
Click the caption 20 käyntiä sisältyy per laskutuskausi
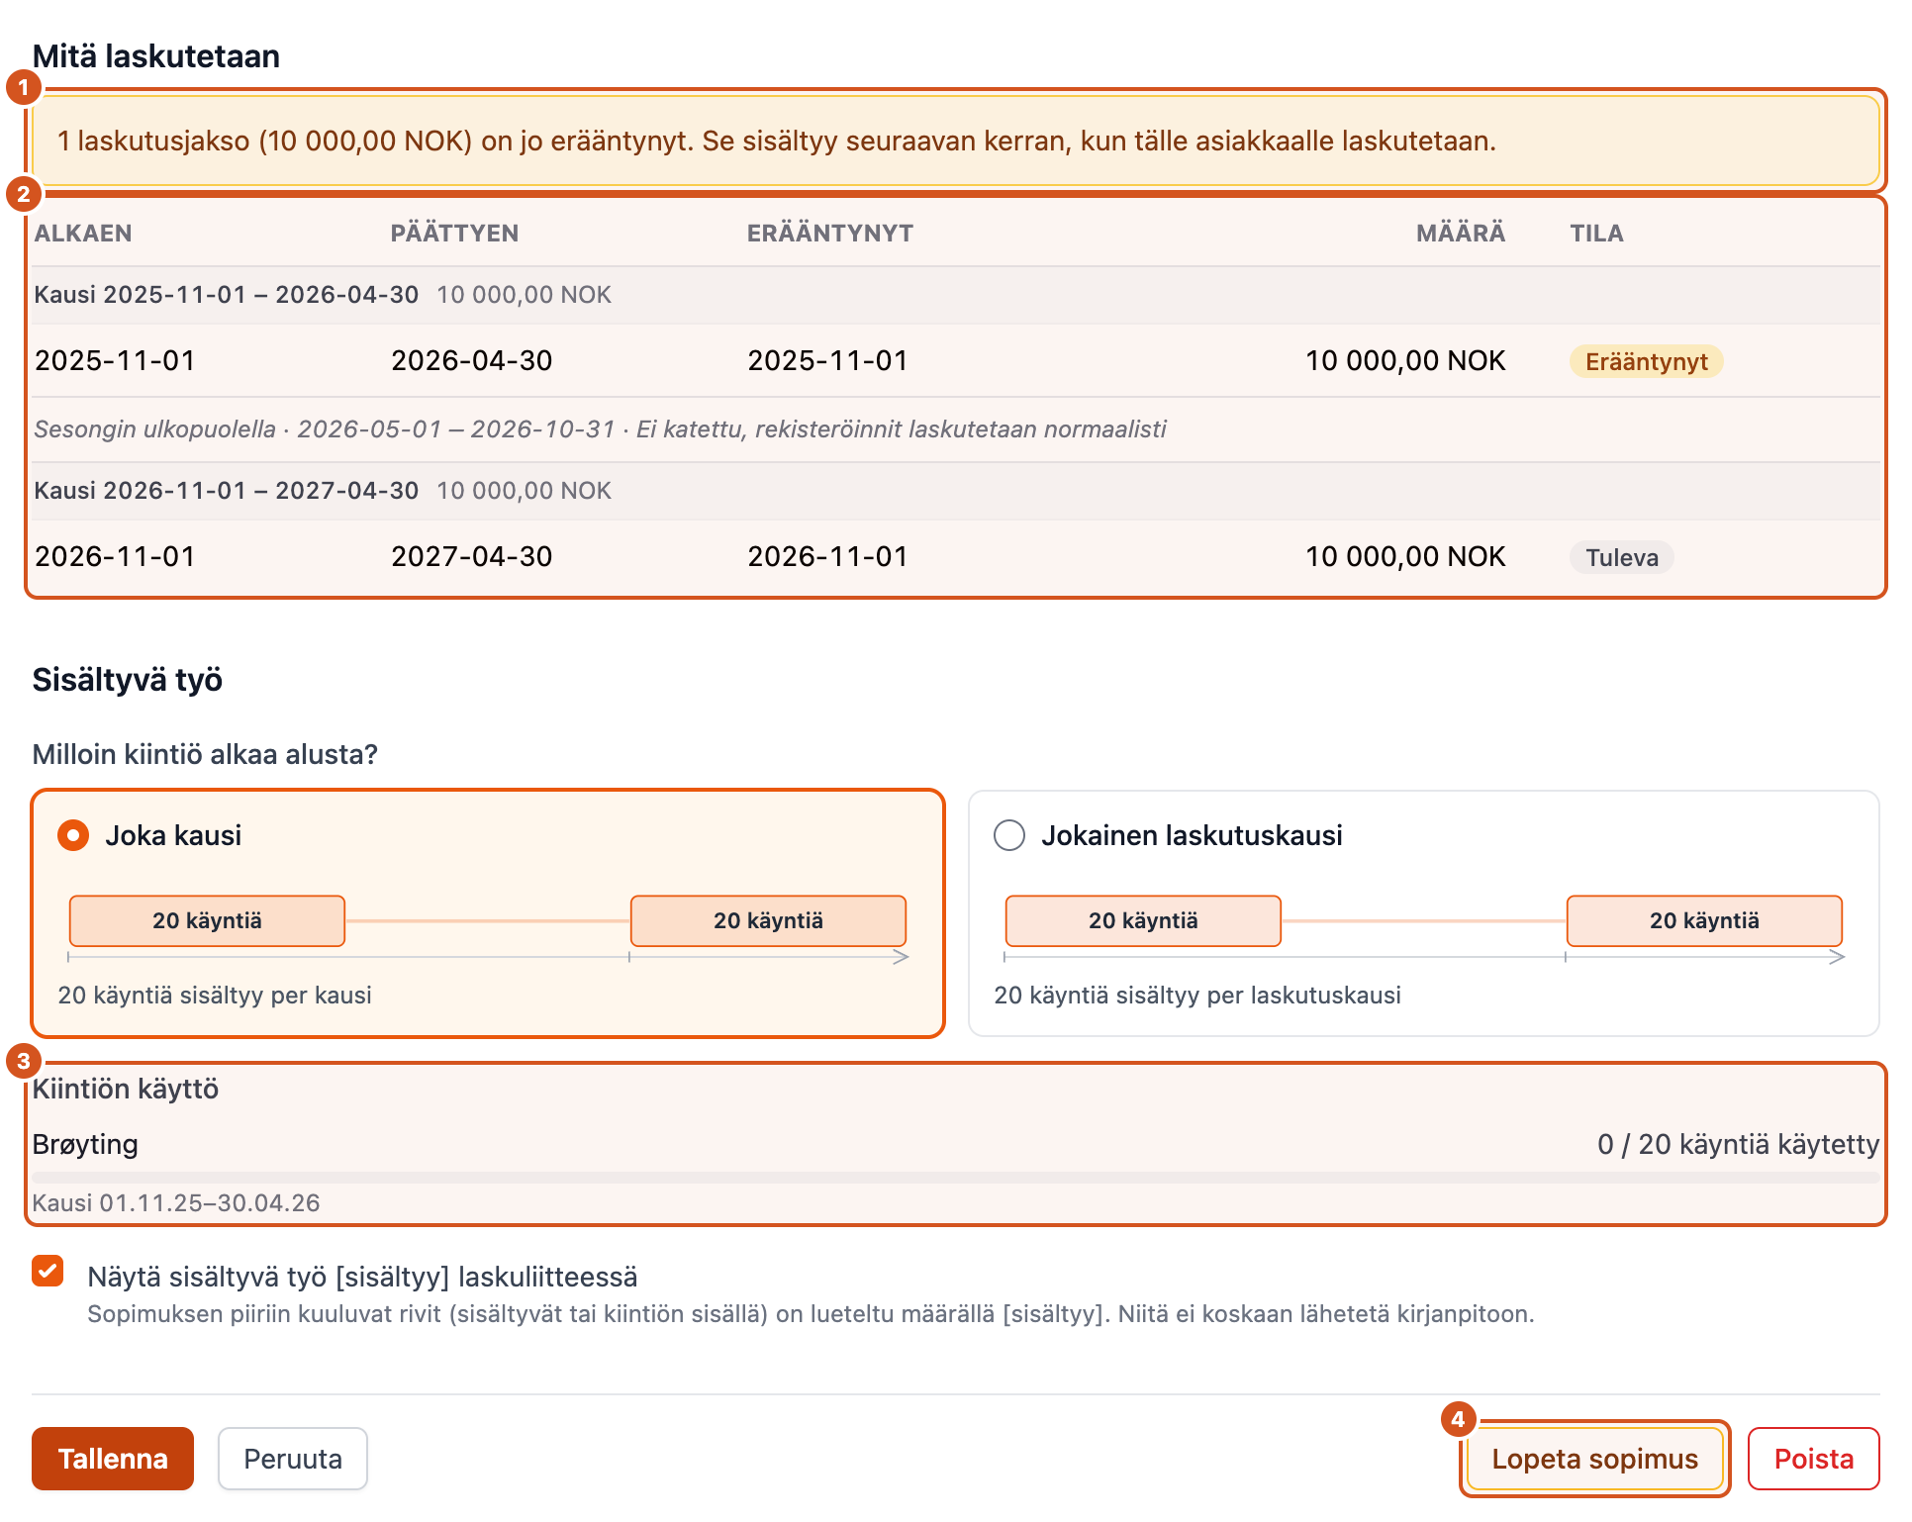1197,995
